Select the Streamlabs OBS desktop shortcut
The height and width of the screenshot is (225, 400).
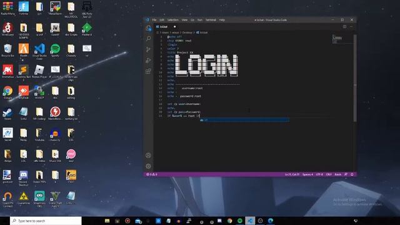tap(39, 199)
